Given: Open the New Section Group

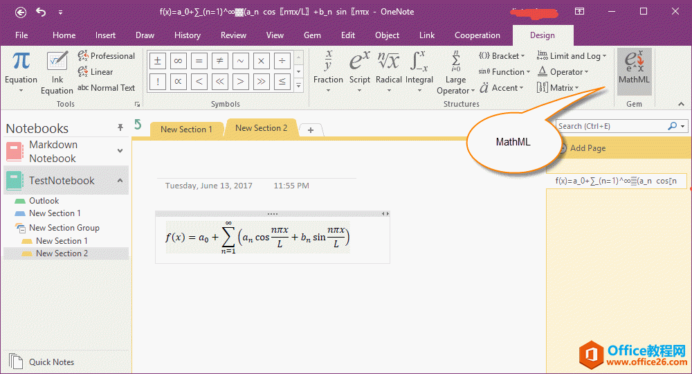Looking at the screenshot, I should click(64, 228).
